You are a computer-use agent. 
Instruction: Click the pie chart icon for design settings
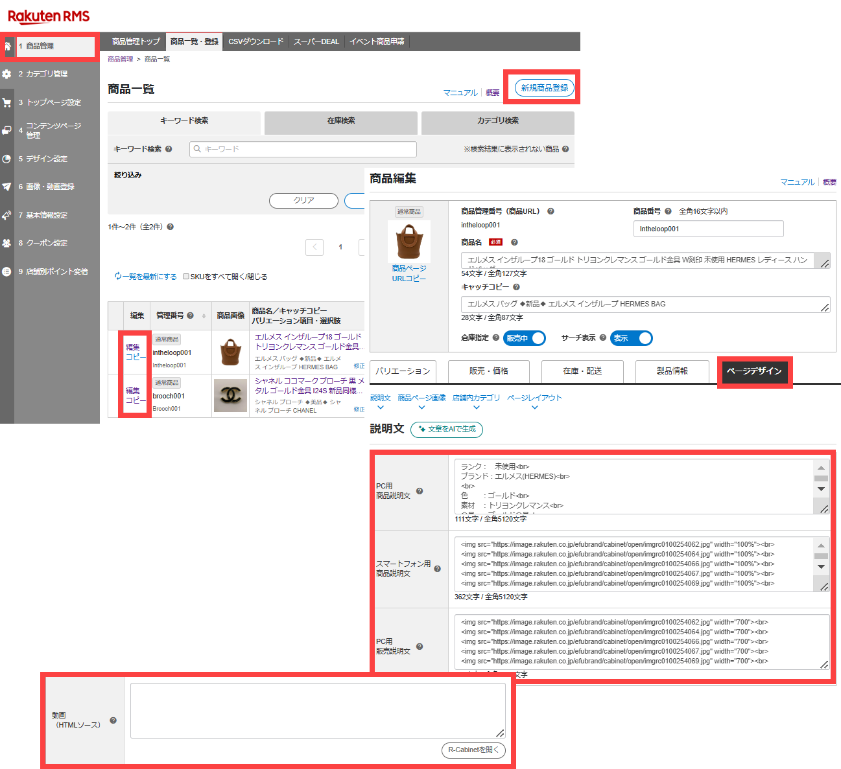click(x=7, y=159)
